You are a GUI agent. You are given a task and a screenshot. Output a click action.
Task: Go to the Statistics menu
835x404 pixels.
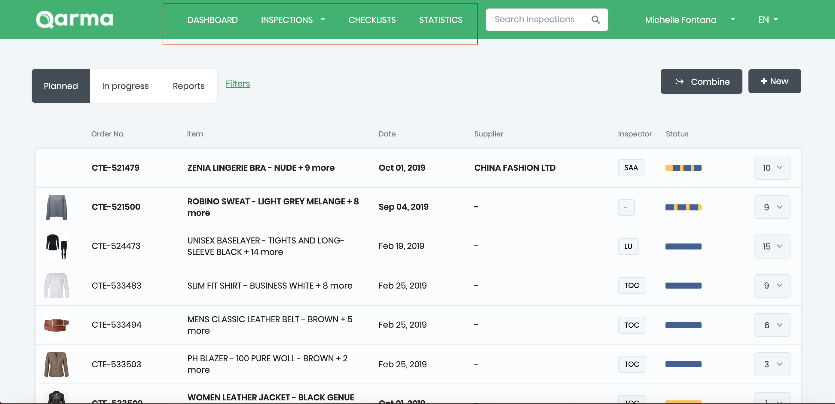click(x=440, y=20)
